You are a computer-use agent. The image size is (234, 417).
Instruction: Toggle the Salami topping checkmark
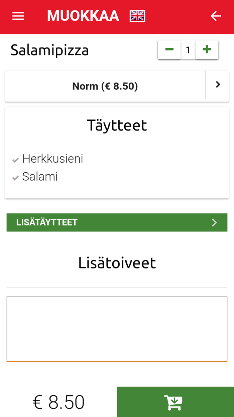tap(15, 178)
